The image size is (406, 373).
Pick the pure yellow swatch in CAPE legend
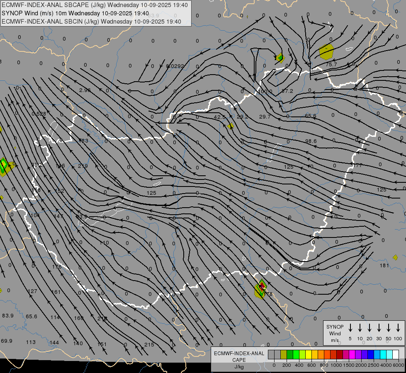[x=309, y=354]
